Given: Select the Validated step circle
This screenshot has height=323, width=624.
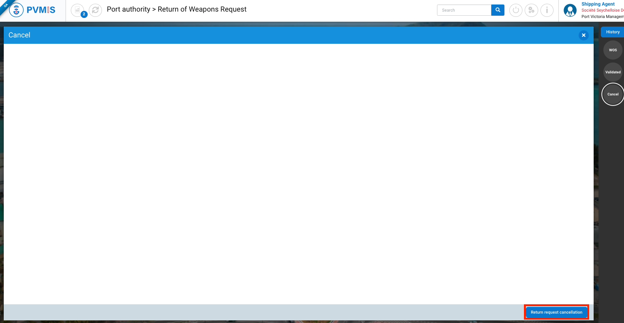Looking at the screenshot, I should [613, 72].
